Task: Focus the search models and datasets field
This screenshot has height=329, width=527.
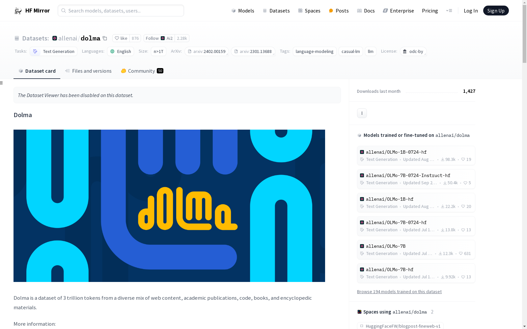Action: 121,11
